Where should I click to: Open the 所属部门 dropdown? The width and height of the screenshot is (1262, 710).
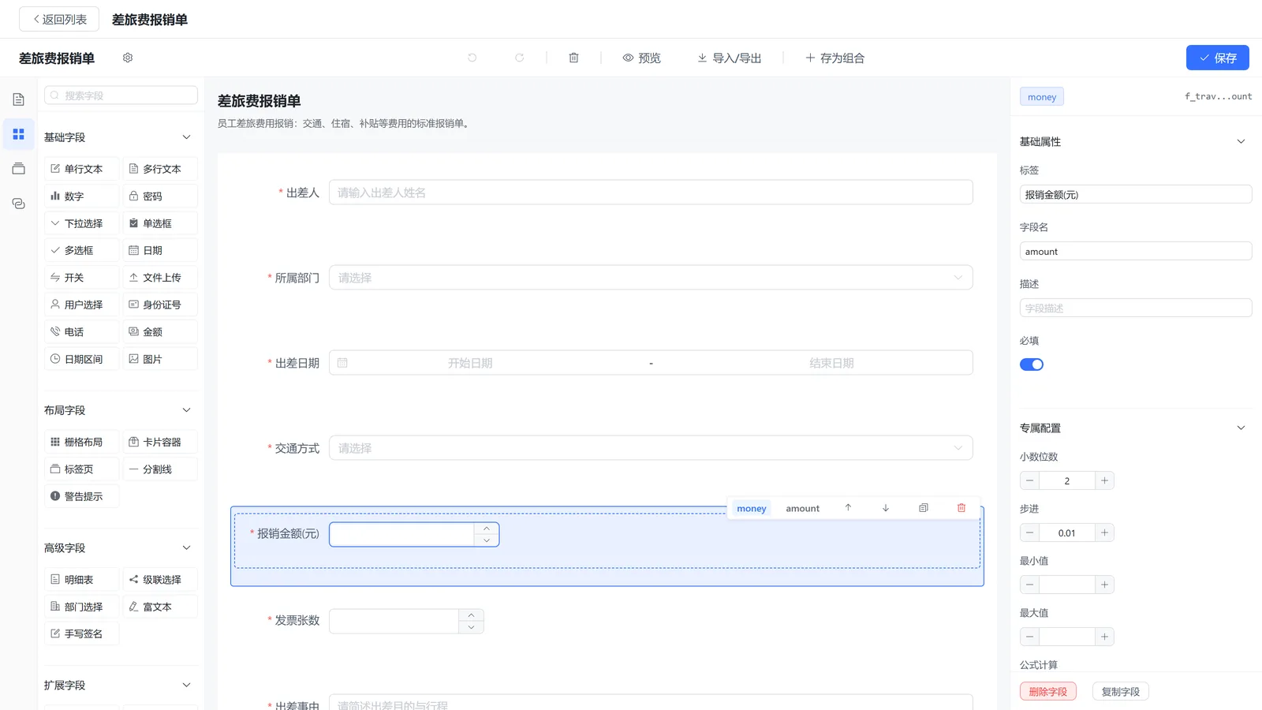651,278
